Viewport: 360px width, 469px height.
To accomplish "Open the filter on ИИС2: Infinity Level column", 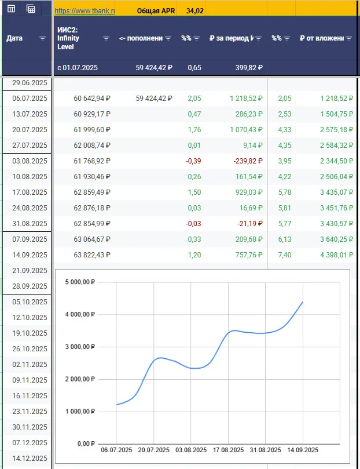I will [106, 38].
